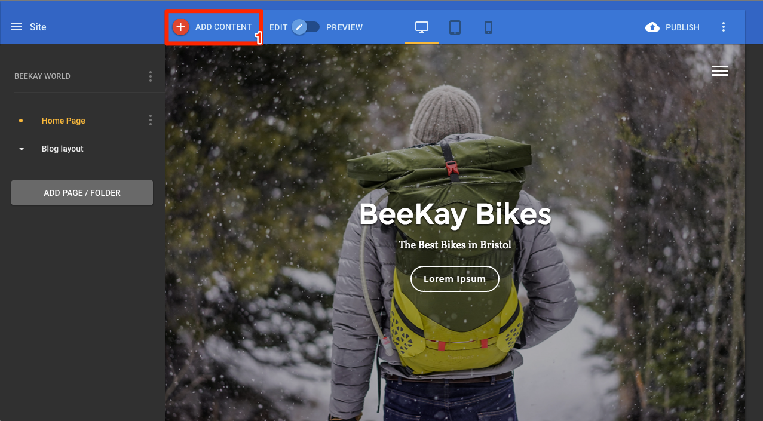Click the ADD CONTENT label
Image resolution: width=763 pixels, height=421 pixels.
[x=223, y=27]
